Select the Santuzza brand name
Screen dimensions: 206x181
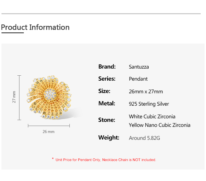pyautogui.click(x=139, y=67)
